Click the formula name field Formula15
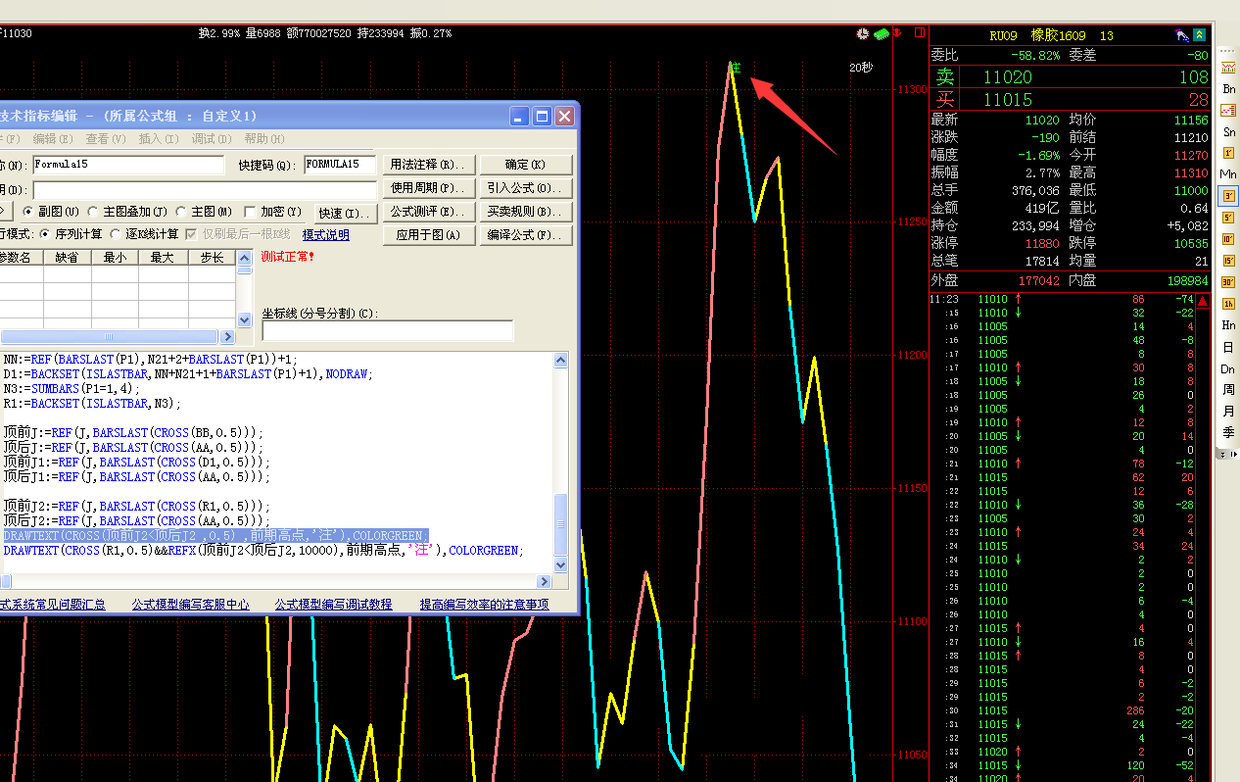 click(x=129, y=165)
